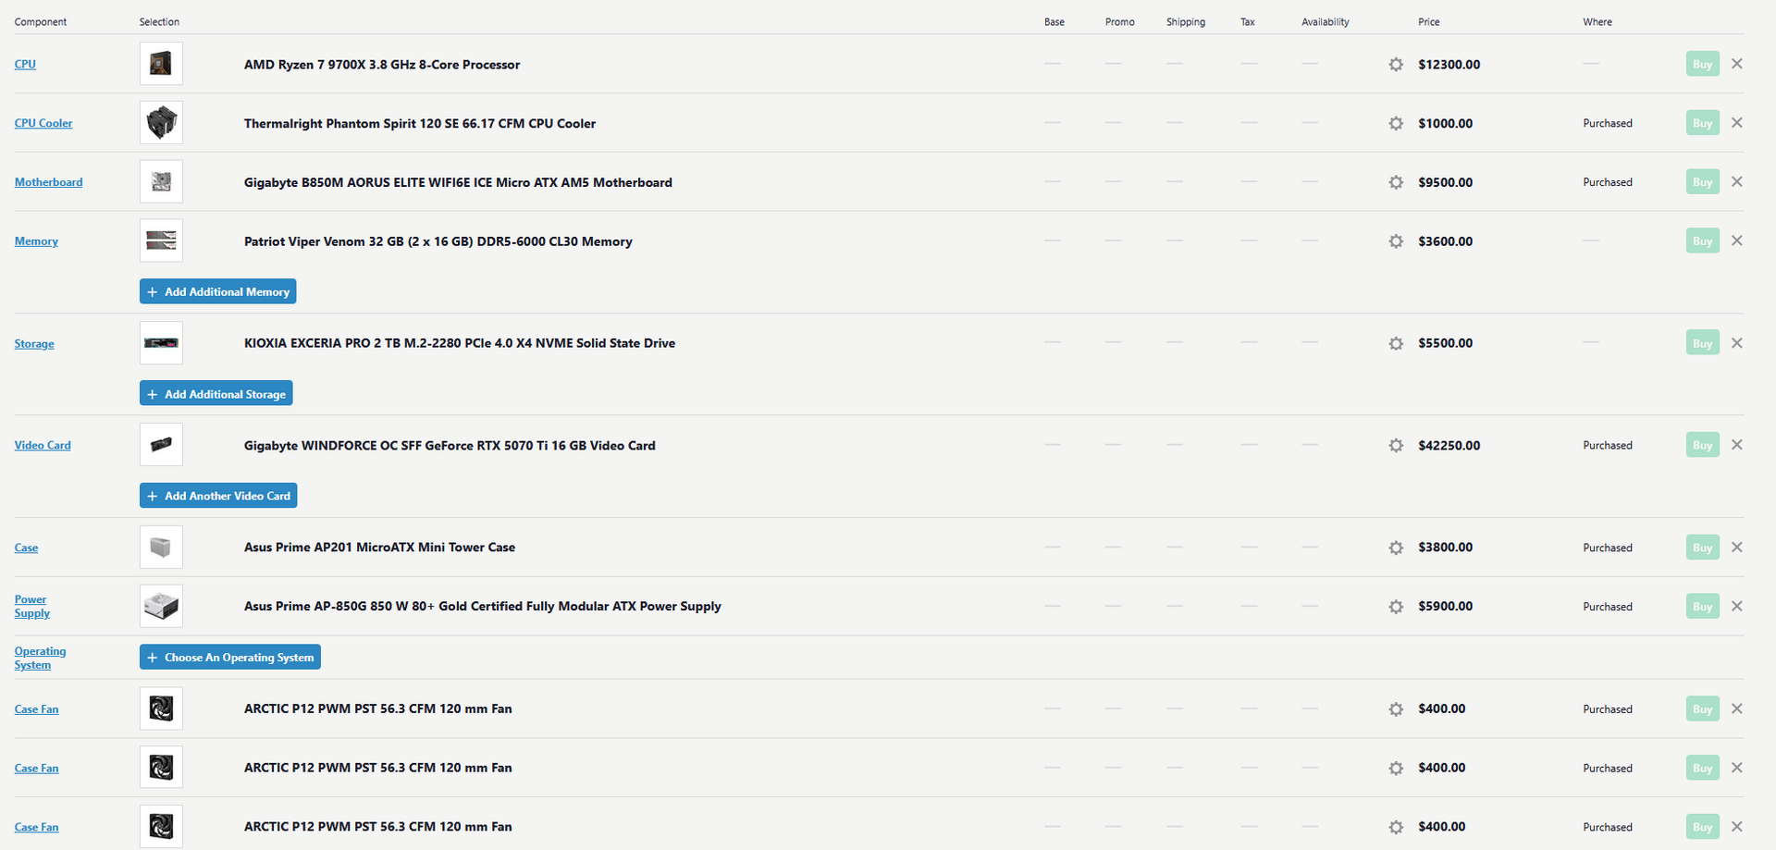
Task: Click the gear icon in the CPU Cooler row
Action: click(1396, 123)
